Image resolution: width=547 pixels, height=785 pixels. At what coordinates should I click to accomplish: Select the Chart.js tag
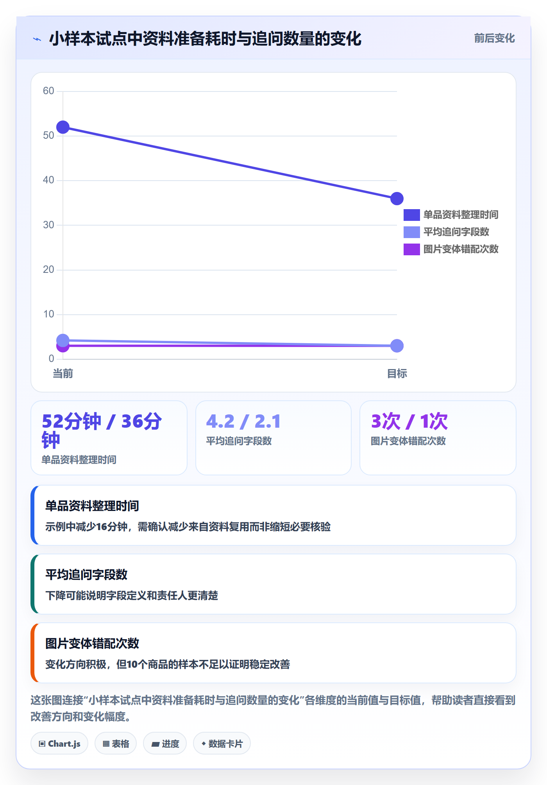(x=59, y=744)
